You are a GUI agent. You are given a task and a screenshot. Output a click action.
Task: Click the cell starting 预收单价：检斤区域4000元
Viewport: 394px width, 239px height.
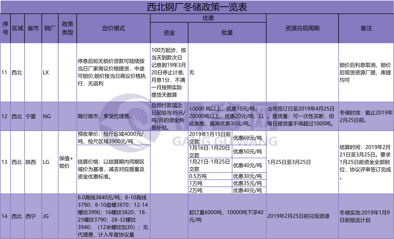[x=113, y=138]
